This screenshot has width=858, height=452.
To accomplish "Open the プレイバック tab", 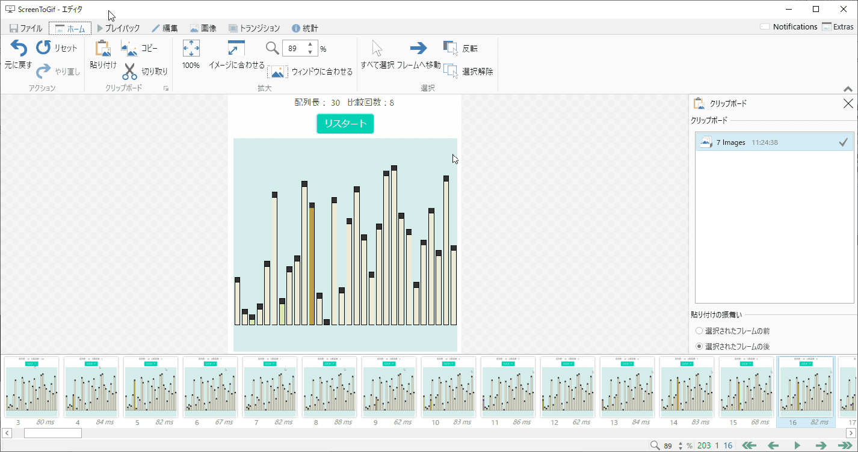I will tap(119, 28).
